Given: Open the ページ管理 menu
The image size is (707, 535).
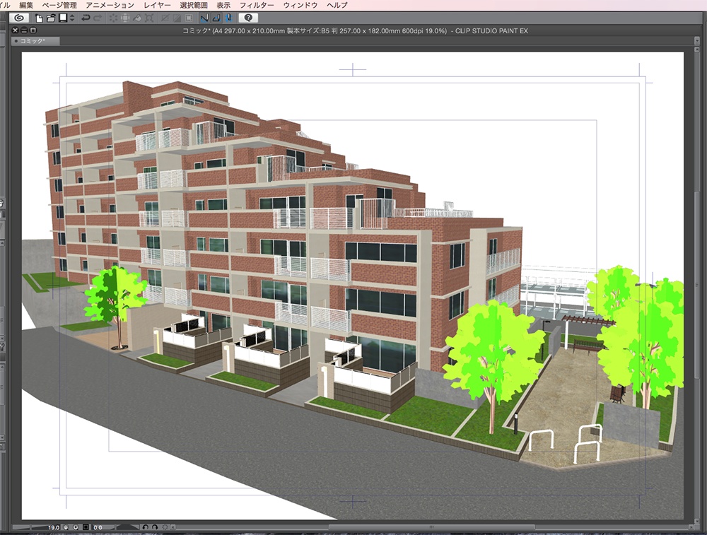Looking at the screenshot, I should point(59,5).
